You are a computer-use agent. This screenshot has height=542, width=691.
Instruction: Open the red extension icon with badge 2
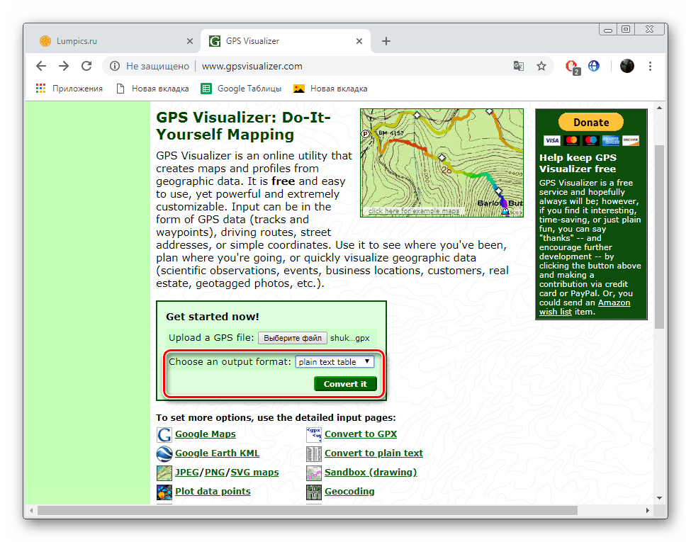coord(573,67)
